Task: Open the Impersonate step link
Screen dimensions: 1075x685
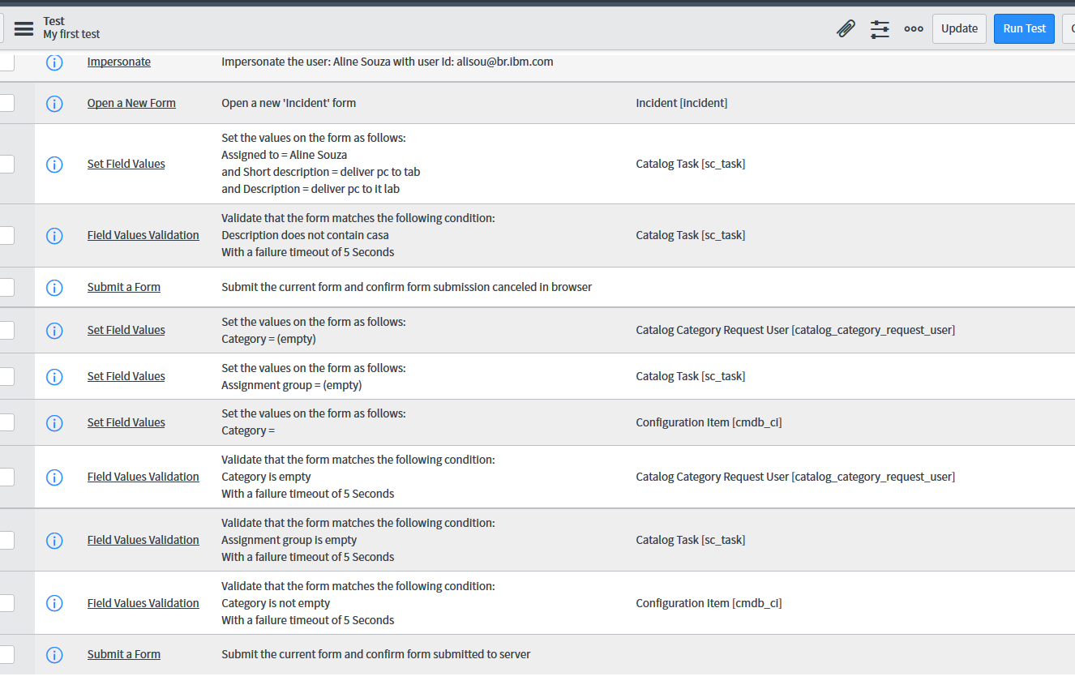Action: [x=119, y=62]
